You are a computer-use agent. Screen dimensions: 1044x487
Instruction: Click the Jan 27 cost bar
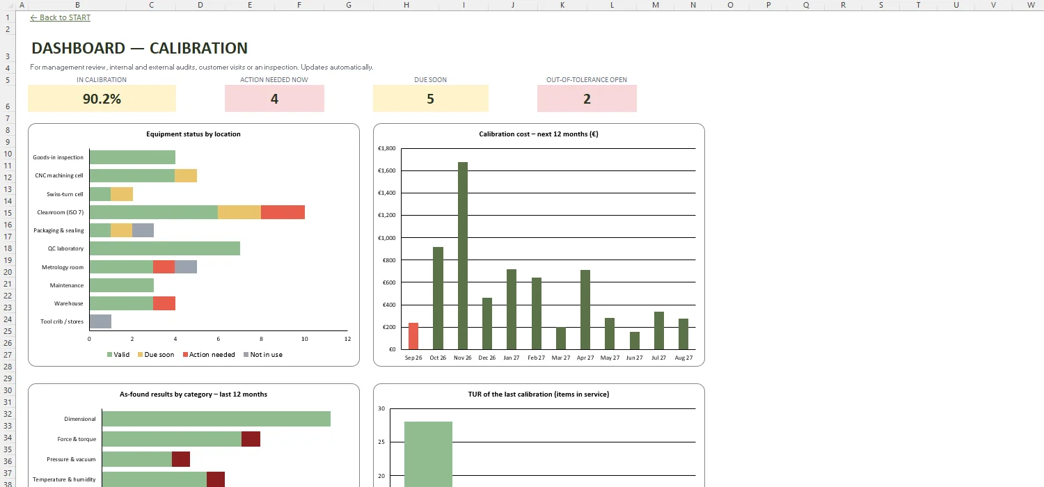coord(512,309)
